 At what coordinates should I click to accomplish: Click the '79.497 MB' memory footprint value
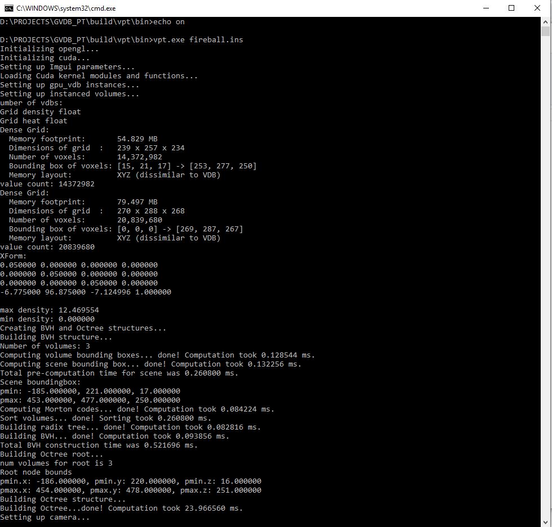137,202
